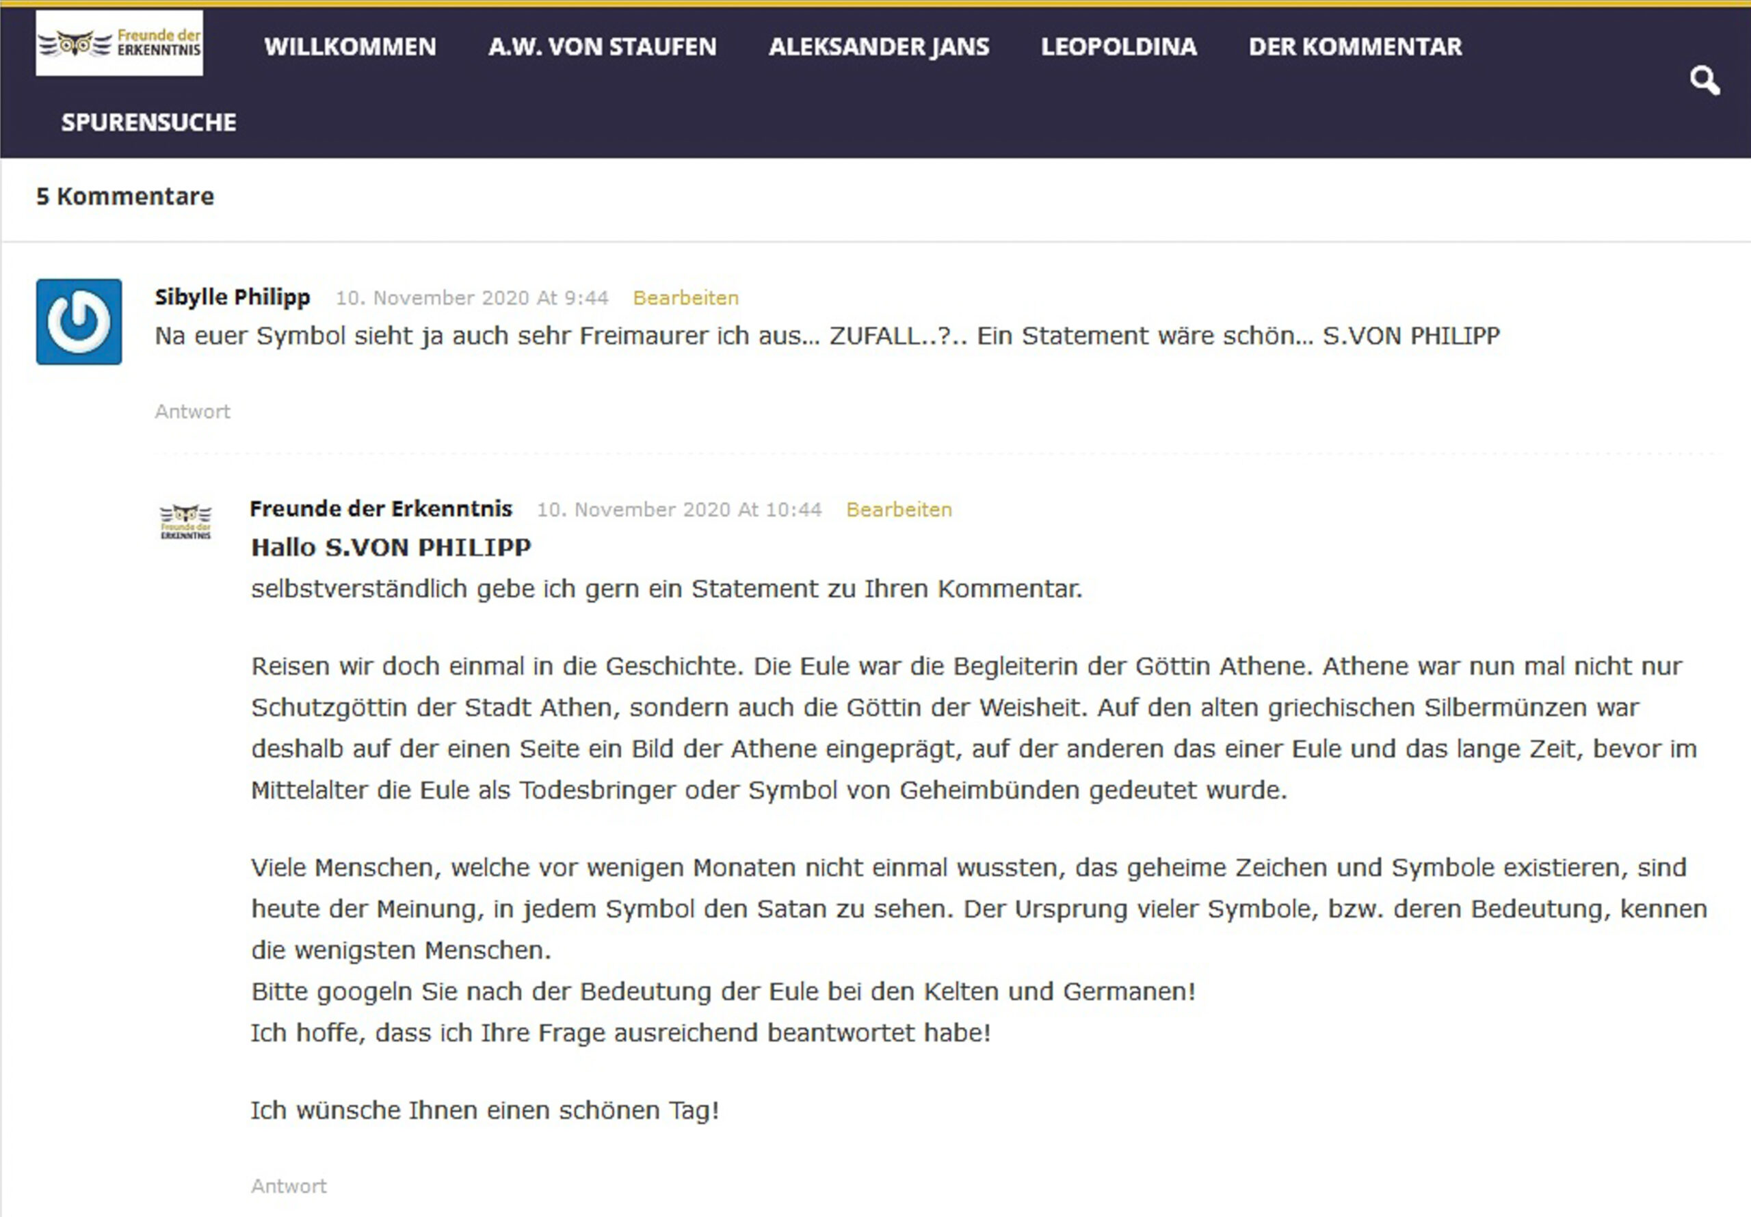Open the 10. November 2020 At 9:44 timestamp
The image size is (1751, 1217).
pos(472,297)
